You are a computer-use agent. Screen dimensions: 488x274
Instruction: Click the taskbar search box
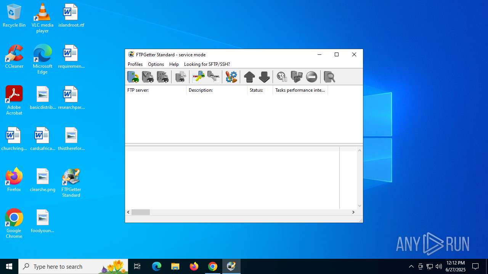[73, 266]
